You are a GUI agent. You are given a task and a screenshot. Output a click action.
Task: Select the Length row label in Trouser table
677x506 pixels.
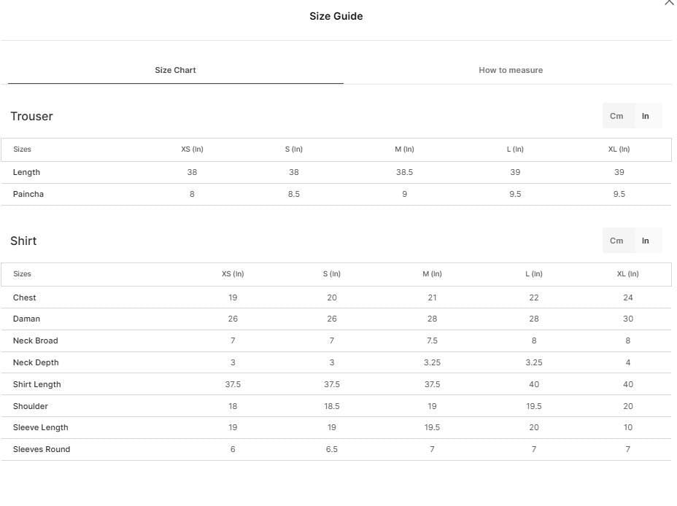point(26,172)
